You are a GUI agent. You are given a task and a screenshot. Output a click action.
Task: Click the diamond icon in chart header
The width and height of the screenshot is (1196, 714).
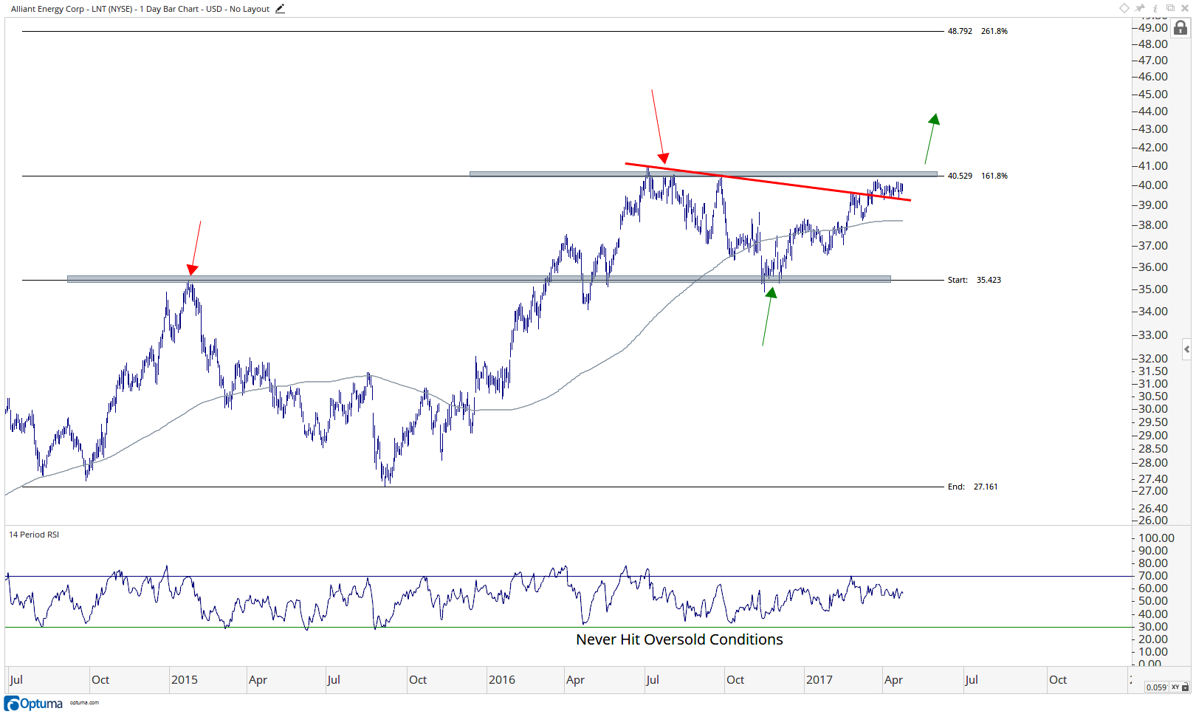tap(1124, 8)
